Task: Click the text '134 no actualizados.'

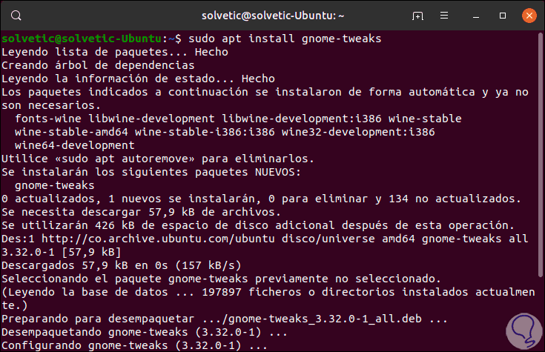Action: [455, 199]
